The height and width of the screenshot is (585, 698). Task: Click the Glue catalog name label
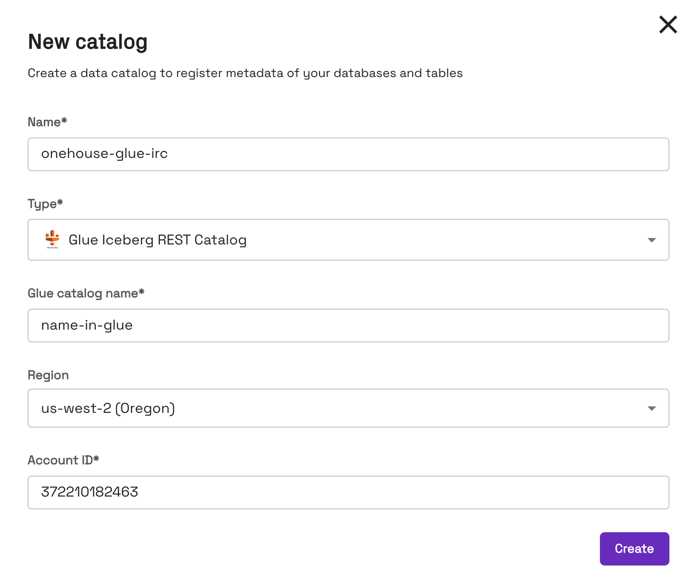click(82, 293)
